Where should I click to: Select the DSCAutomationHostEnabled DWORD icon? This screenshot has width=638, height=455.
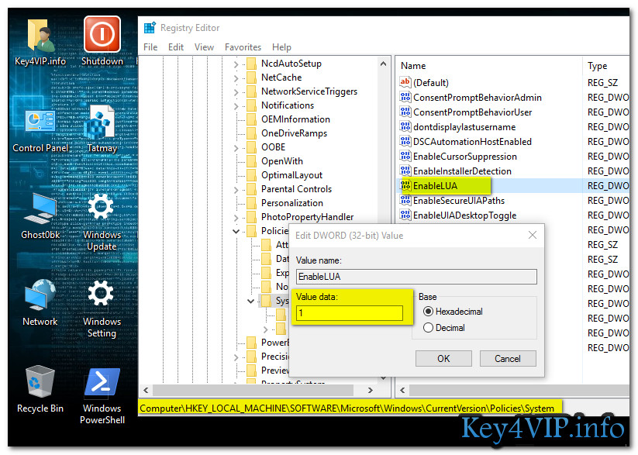point(405,141)
